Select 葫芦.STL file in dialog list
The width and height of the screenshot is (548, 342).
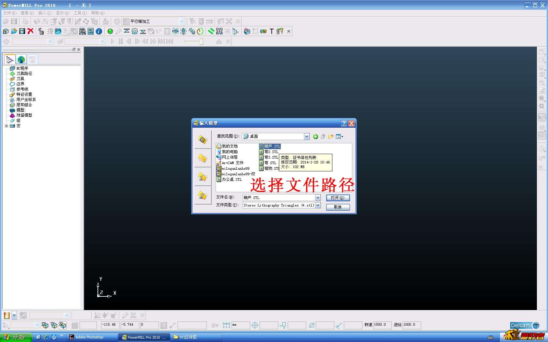270,146
